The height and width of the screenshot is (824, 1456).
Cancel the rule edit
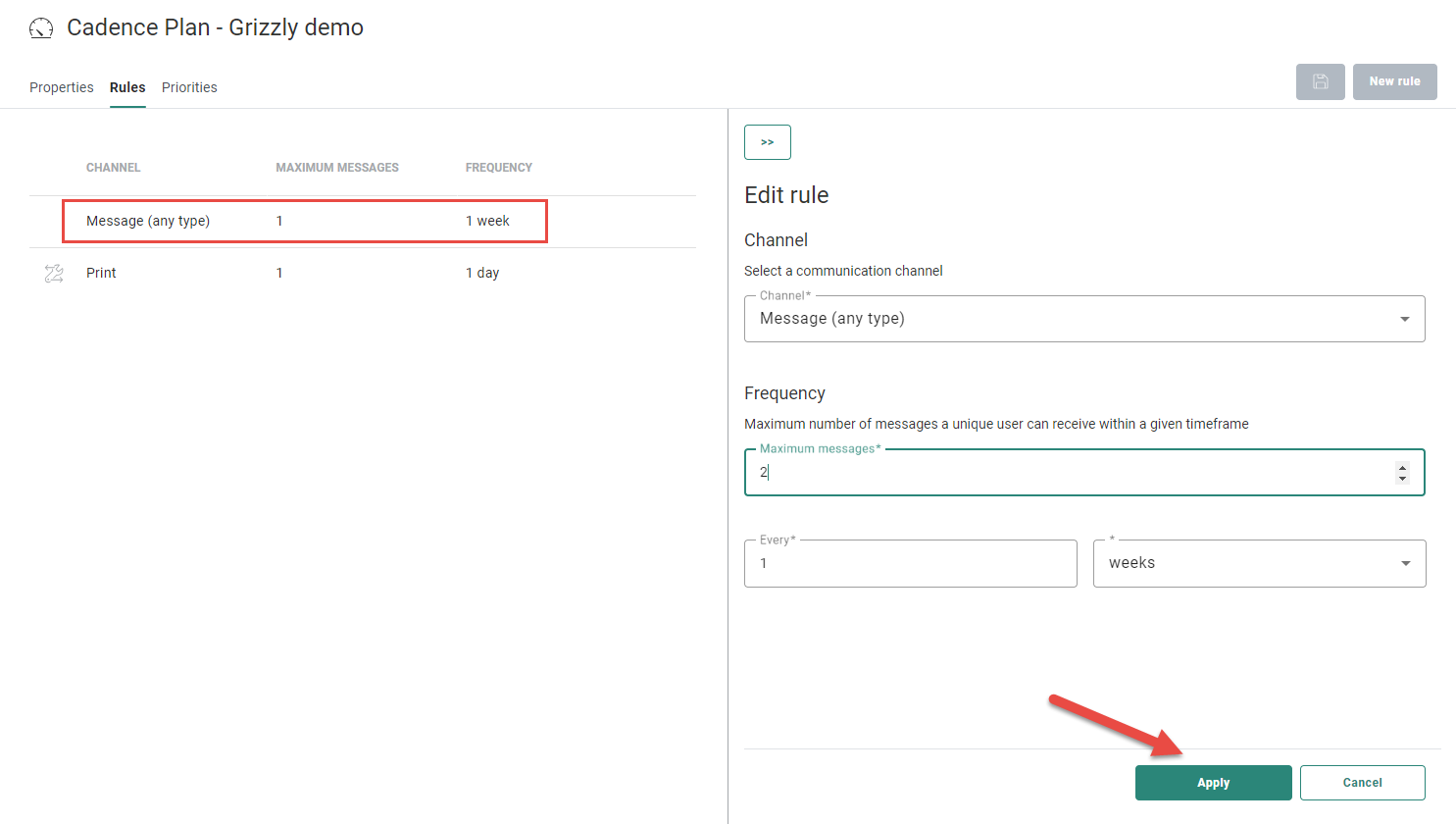click(x=1362, y=783)
